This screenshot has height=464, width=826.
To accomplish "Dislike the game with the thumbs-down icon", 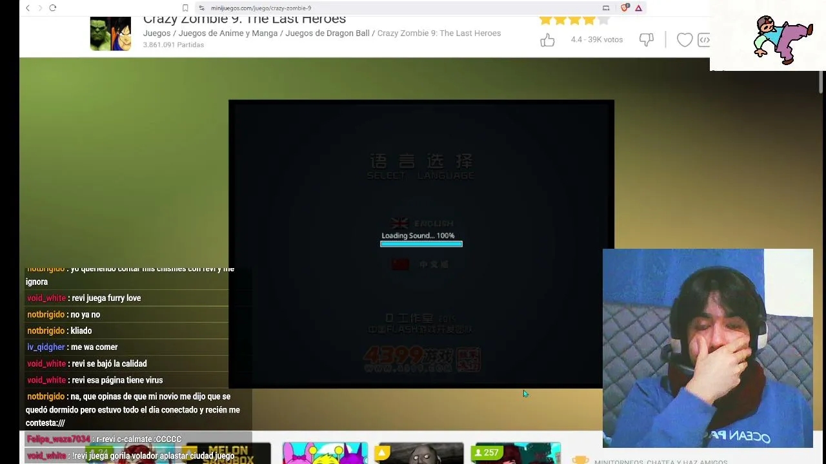I will [647, 40].
